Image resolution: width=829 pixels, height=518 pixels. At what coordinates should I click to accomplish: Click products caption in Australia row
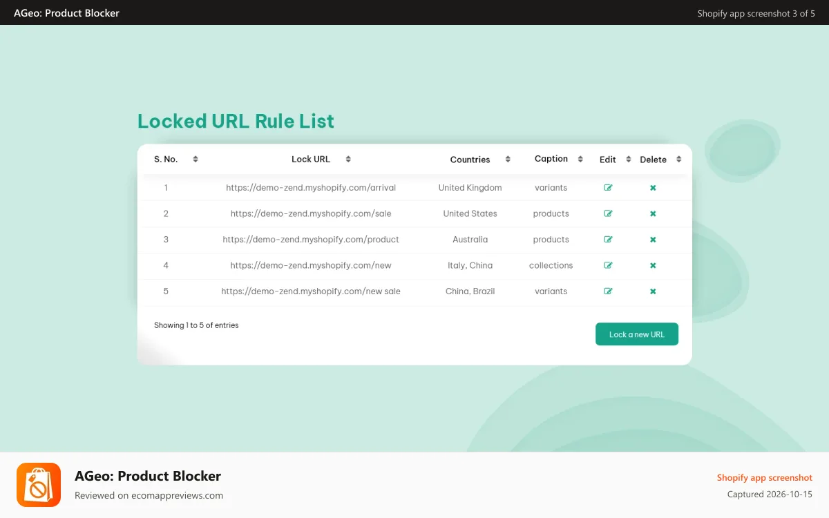point(551,240)
